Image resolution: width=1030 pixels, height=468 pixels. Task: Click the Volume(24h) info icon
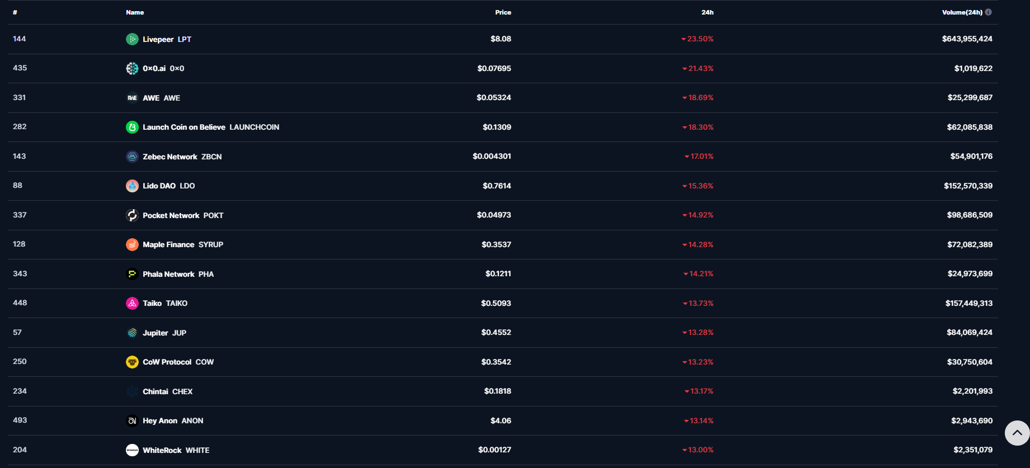pos(989,12)
